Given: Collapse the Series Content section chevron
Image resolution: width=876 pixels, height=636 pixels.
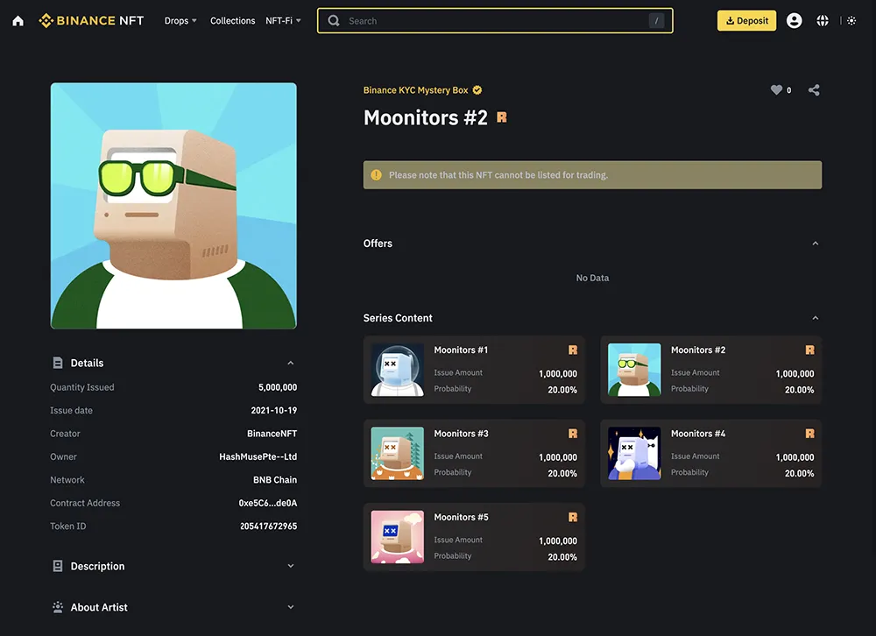Looking at the screenshot, I should click(815, 318).
